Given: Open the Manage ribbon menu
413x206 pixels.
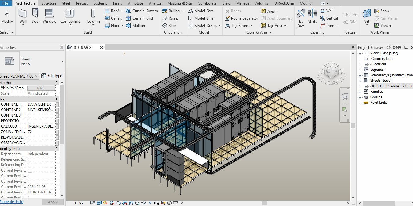Looking at the screenshot, I should (243, 3).
